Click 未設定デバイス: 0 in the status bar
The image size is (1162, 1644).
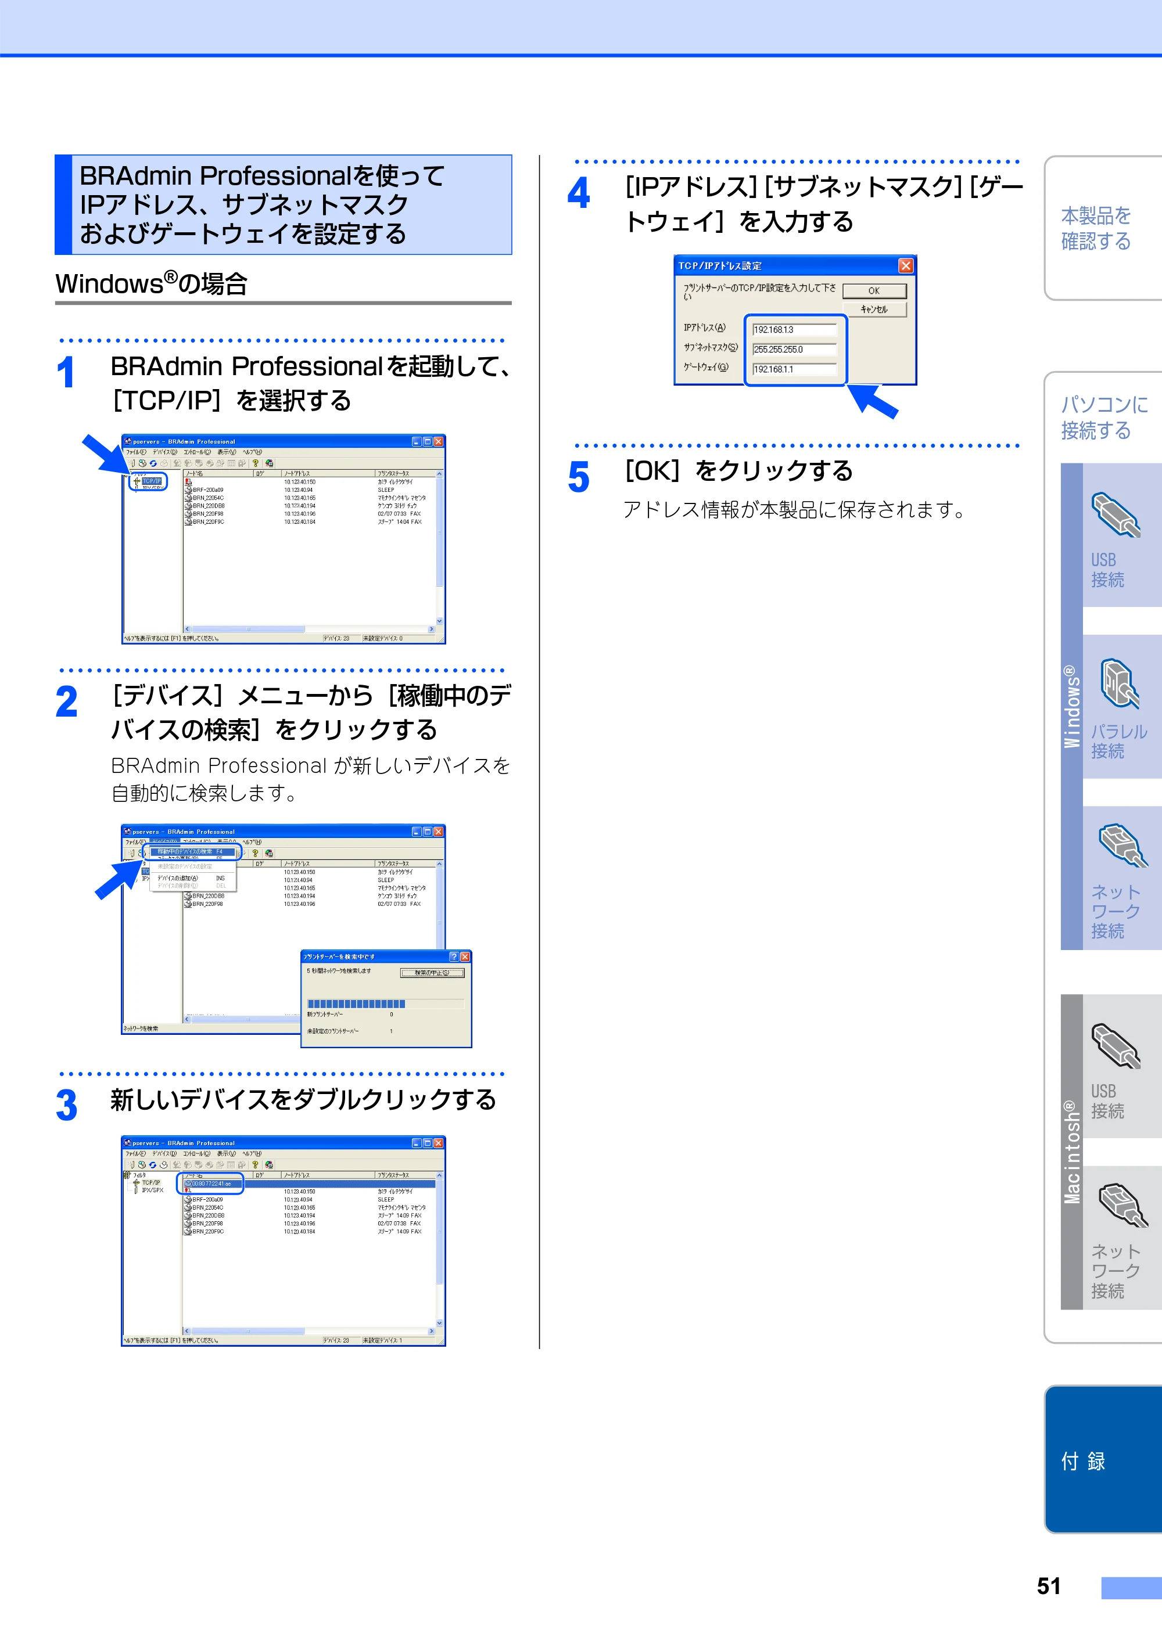click(382, 638)
